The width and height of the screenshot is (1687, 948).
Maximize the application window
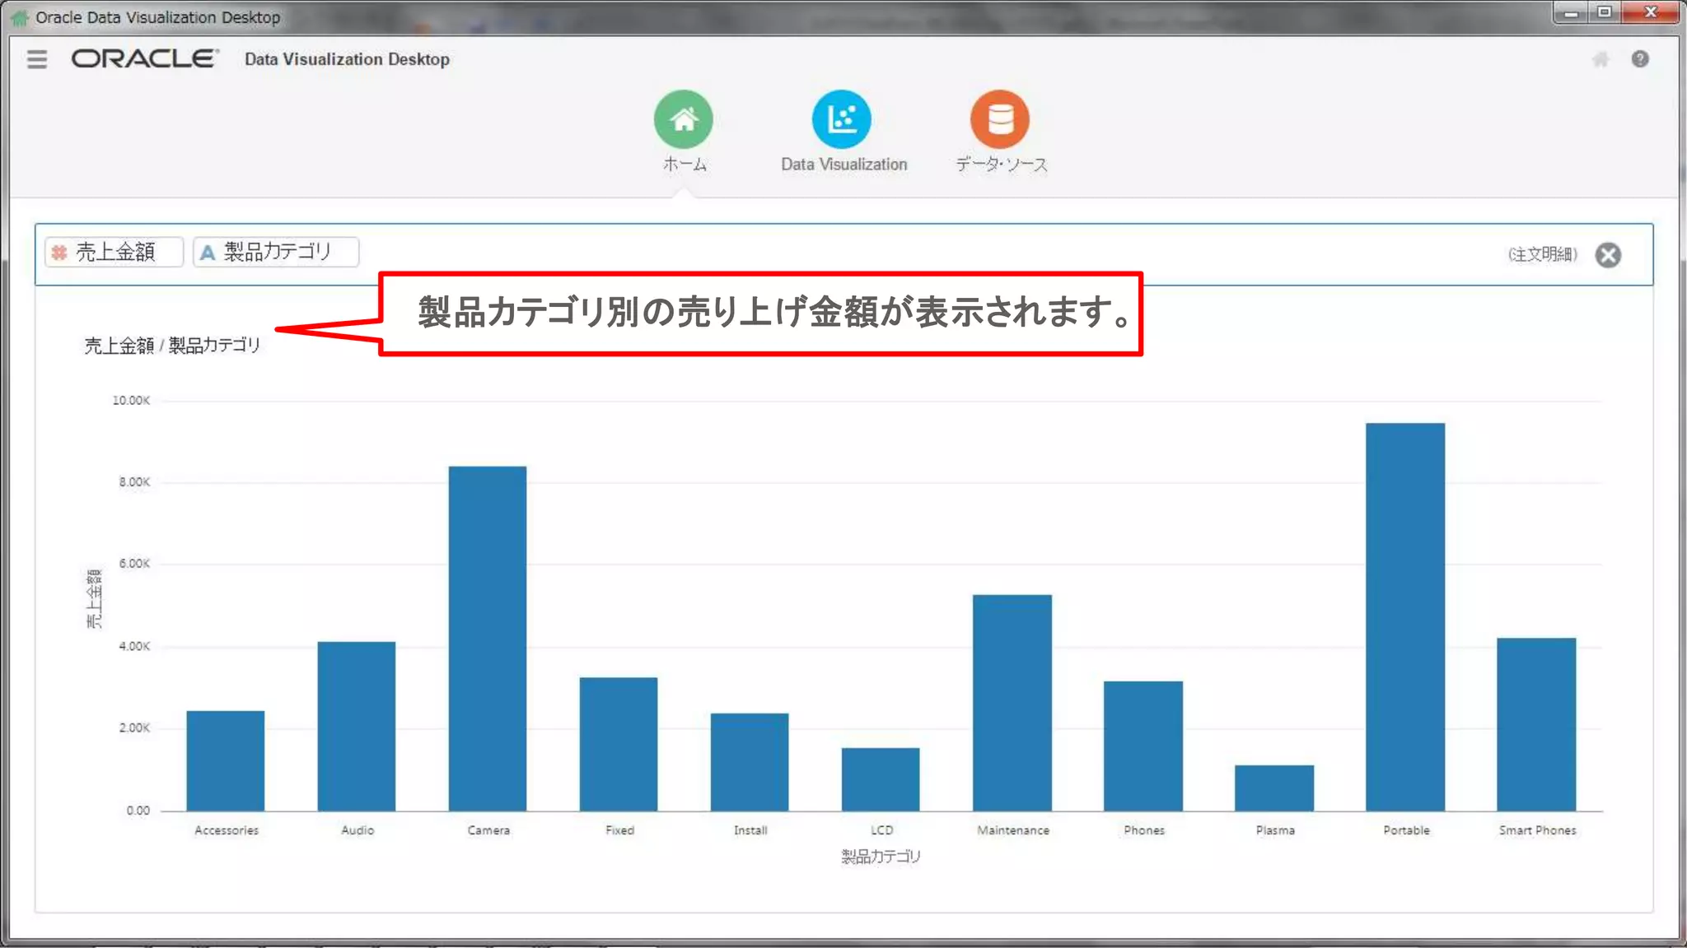1605,12
